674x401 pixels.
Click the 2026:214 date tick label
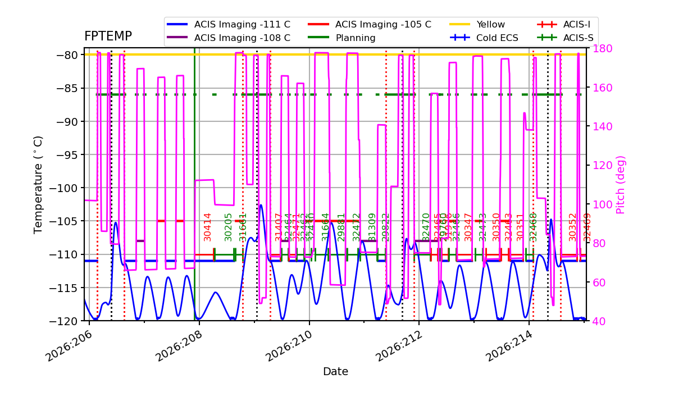pos(509,345)
